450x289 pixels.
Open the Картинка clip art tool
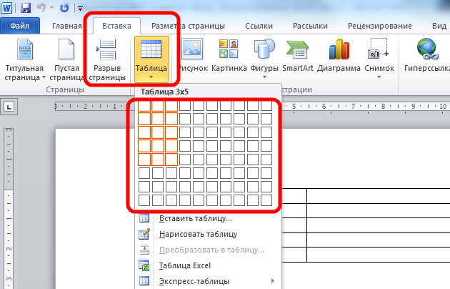[x=229, y=51]
